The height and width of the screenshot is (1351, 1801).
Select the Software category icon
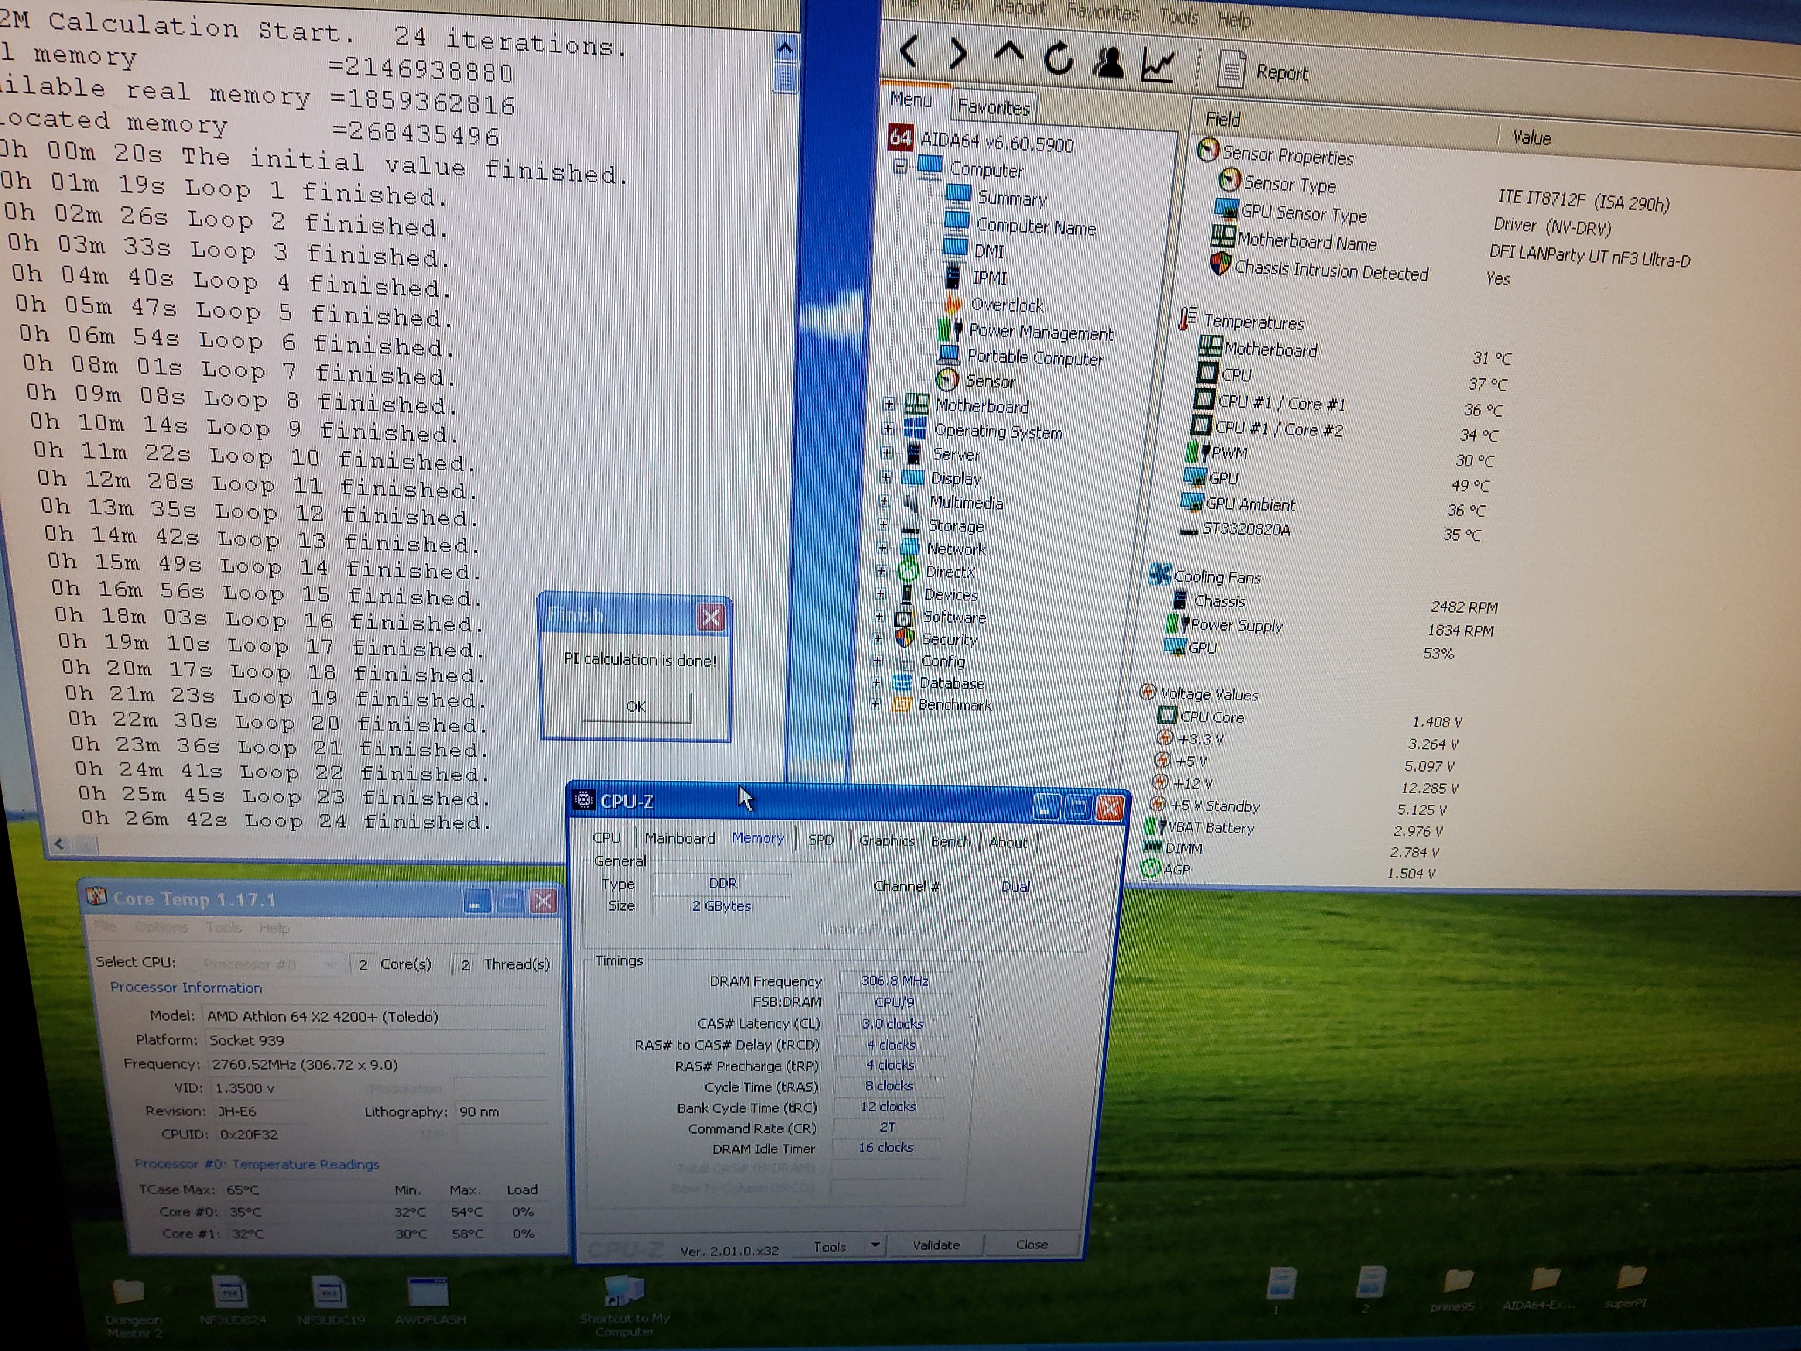tap(904, 617)
